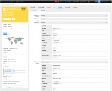Switch to the last main tab on the right
This screenshot has height=91, width=112.
[75, 8]
